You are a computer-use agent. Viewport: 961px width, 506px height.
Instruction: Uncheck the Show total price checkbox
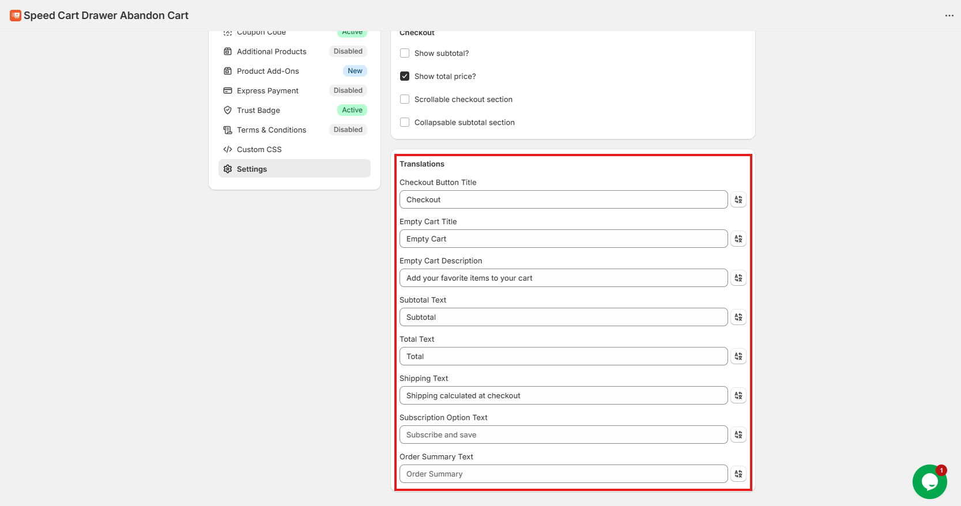click(405, 76)
